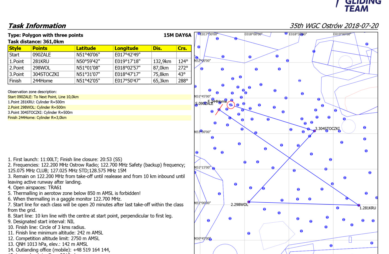Screen dimensions: 389x254
Task: Click the 3.304STOCZKI turnpoint marker on the map
Action: 314,131
